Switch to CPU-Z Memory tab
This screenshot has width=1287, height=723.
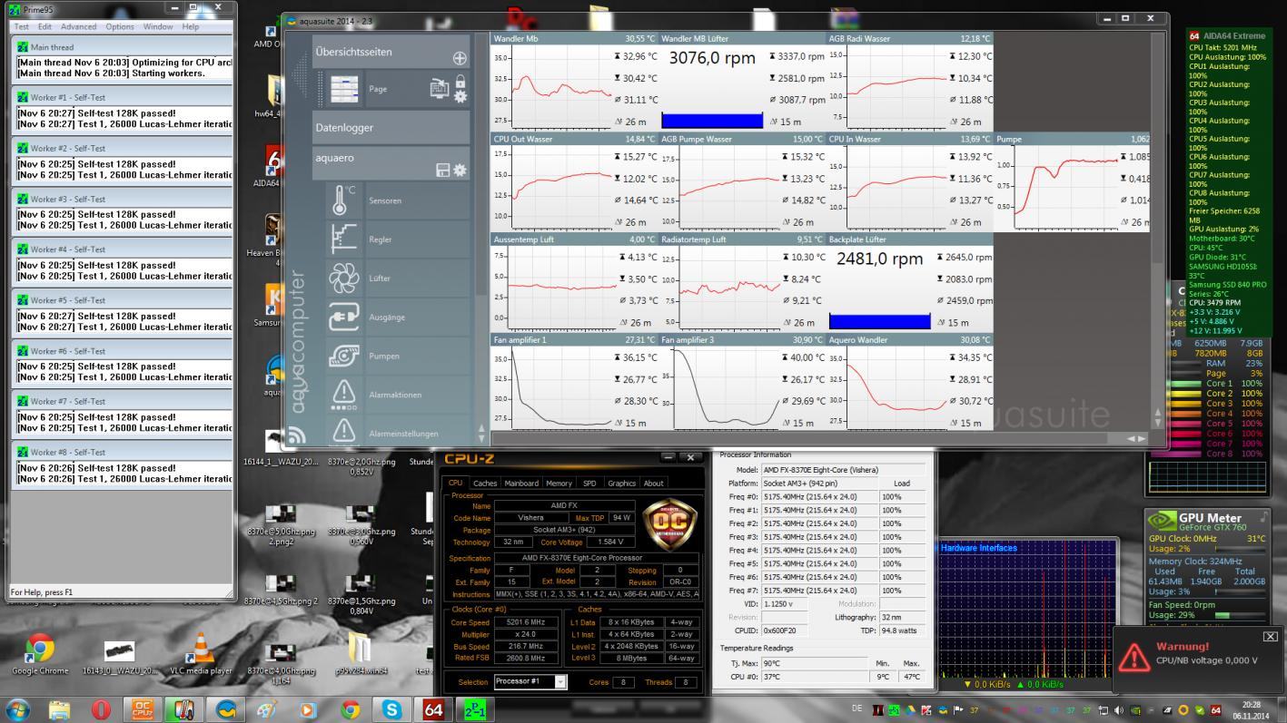559,483
